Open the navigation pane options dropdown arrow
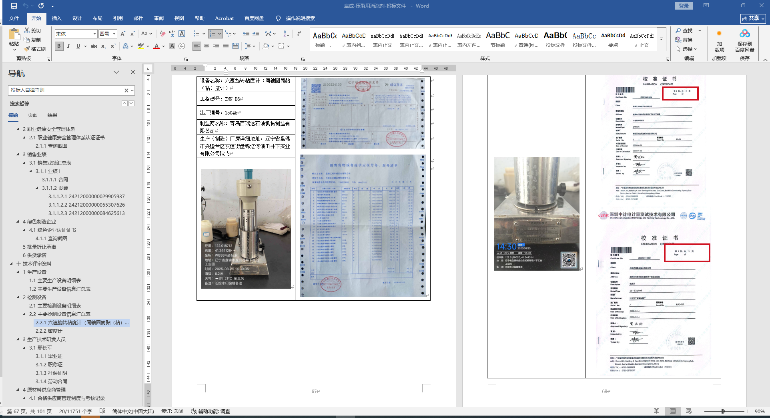The height and width of the screenshot is (418, 770). 116,72
